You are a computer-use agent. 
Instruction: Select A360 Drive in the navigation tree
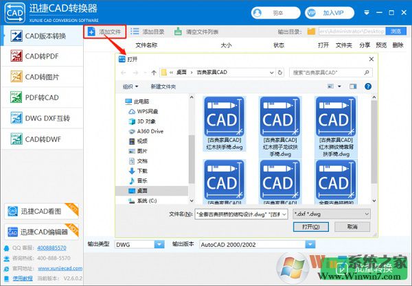tap(146, 132)
